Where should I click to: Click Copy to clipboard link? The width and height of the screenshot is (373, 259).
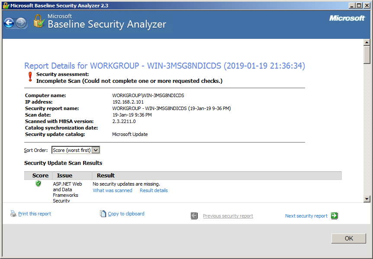point(126,214)
